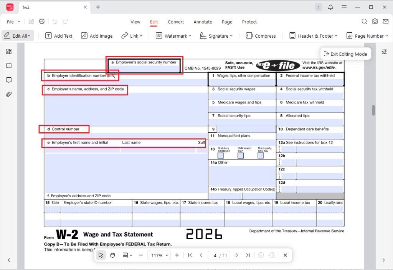
Task: Choose the hand pan tool
Action: click(x=112, y=255)
